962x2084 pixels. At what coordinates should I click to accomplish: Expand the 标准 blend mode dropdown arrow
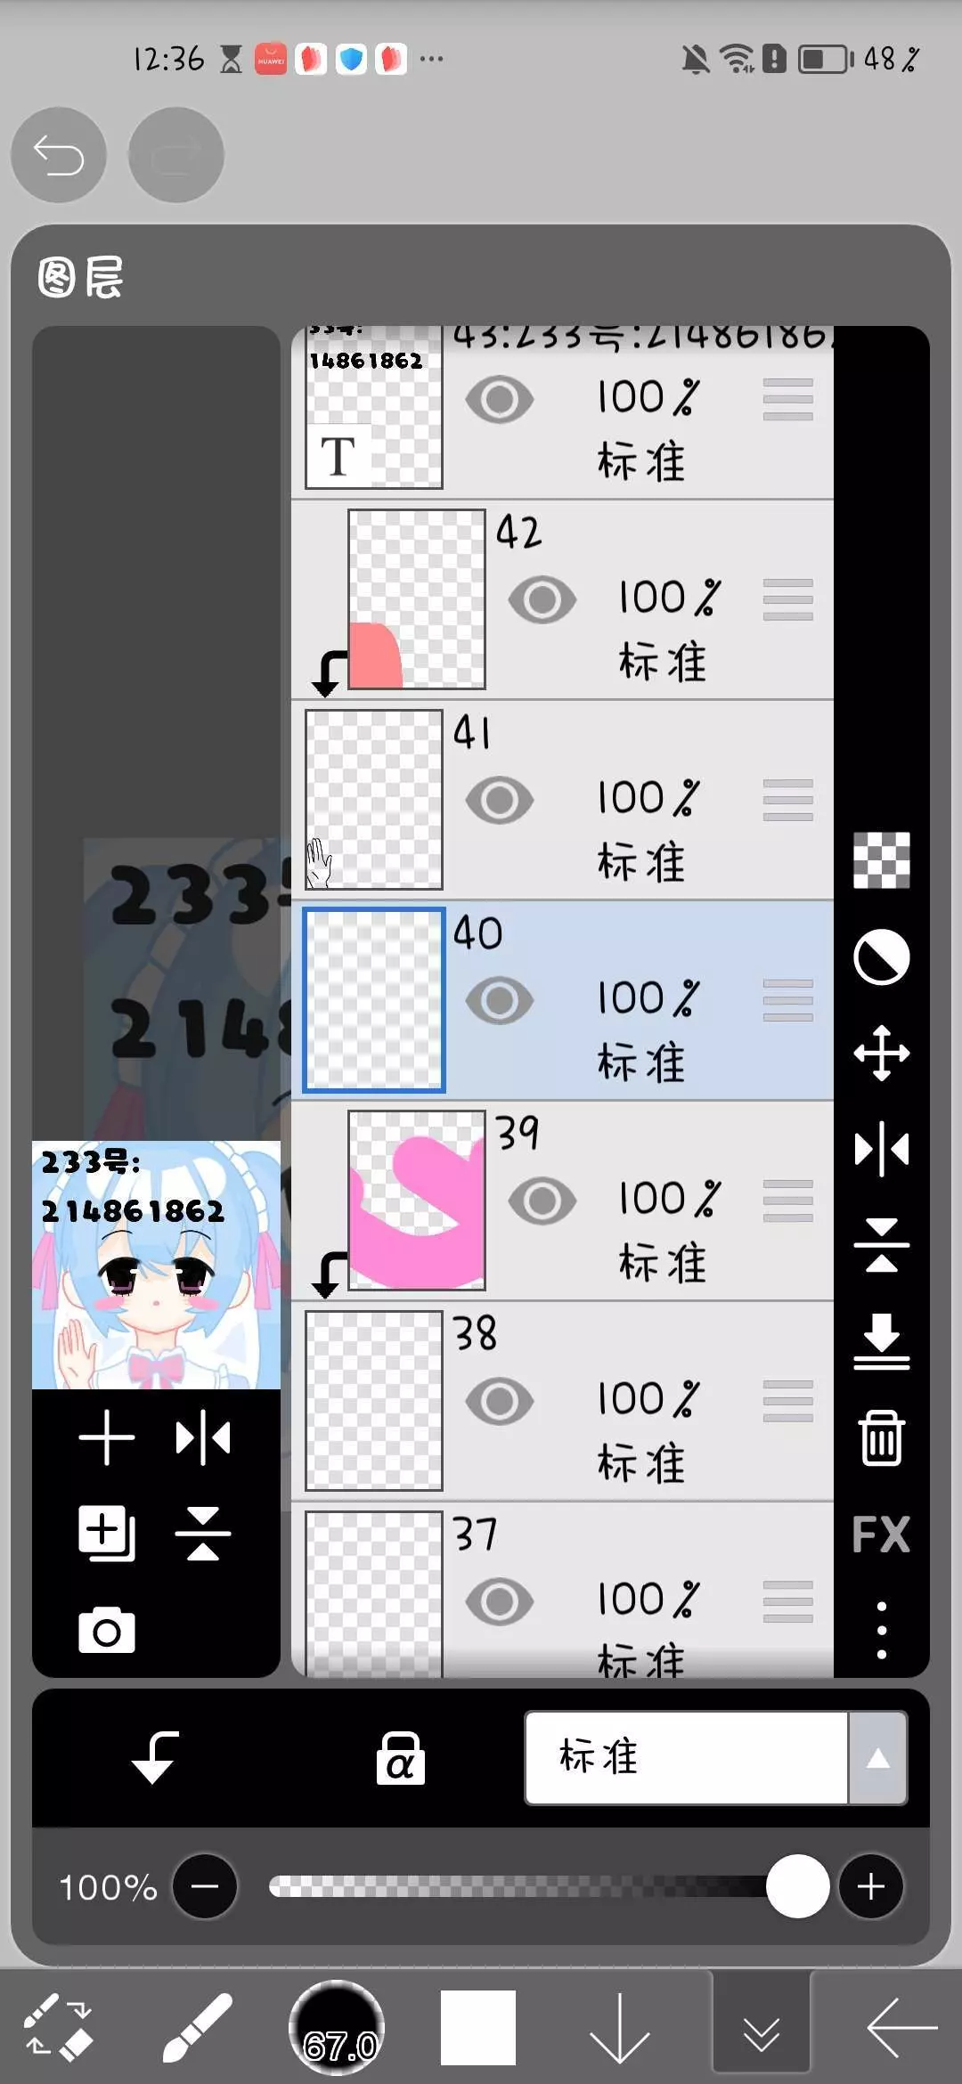pyautogui.click(x=877, y=1758)
